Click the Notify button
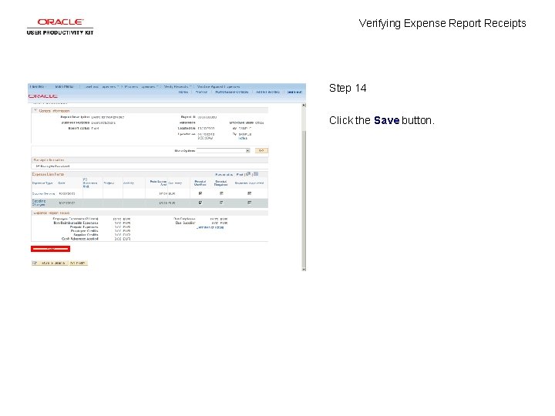 point(78,263)
